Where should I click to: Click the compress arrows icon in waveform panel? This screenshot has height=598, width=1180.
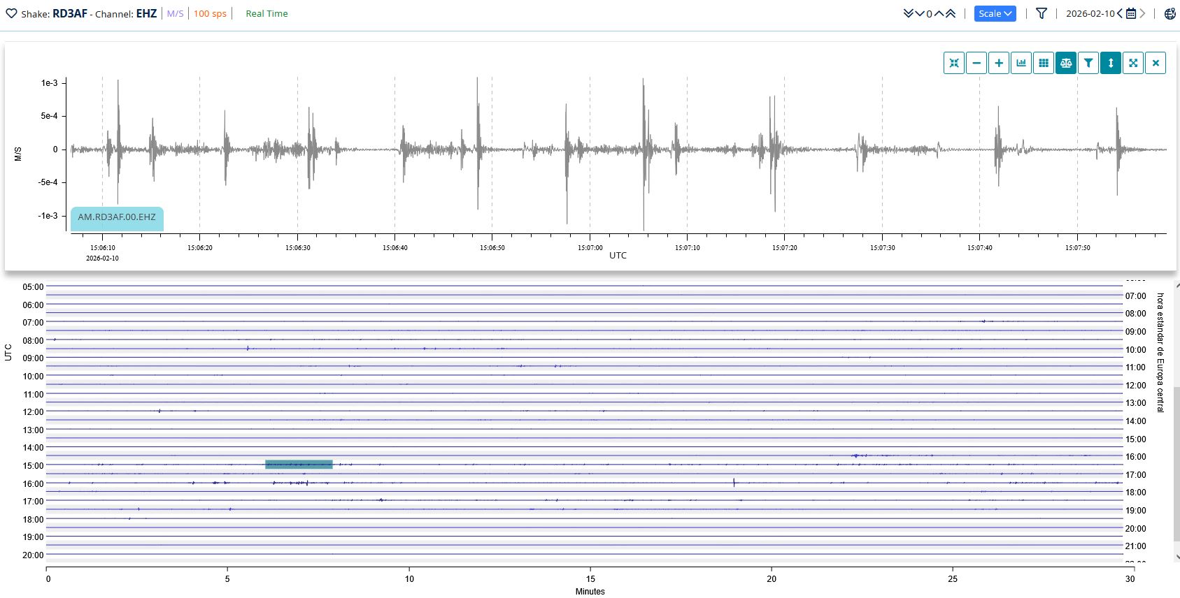[954, 63]
